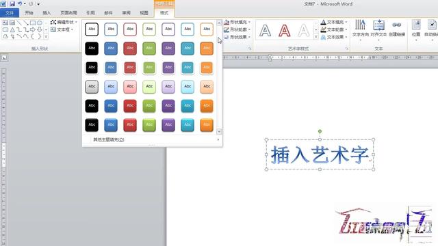
Task: Apply the light pink subtle effect style
Action: pos(130,87)
